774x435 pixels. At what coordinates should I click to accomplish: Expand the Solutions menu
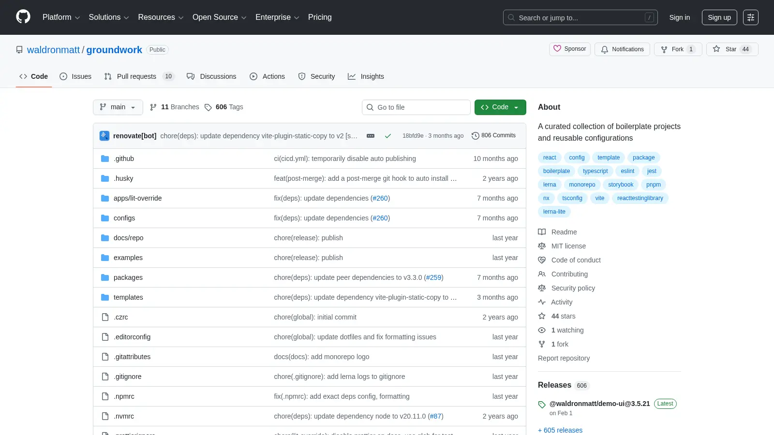click(109, 17)
